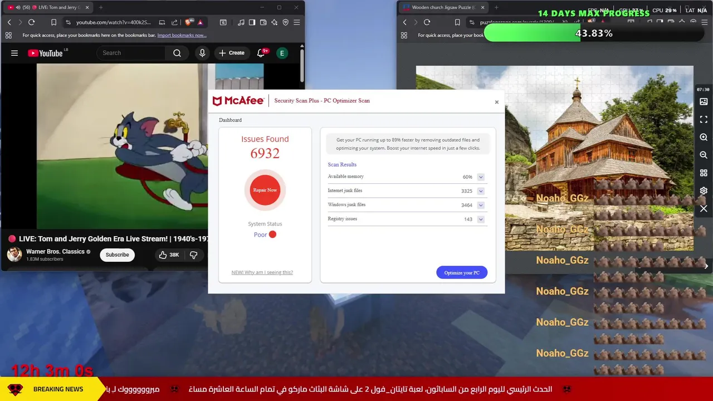
Task: Close the Tom and Jerry tab
Action: 86,7
